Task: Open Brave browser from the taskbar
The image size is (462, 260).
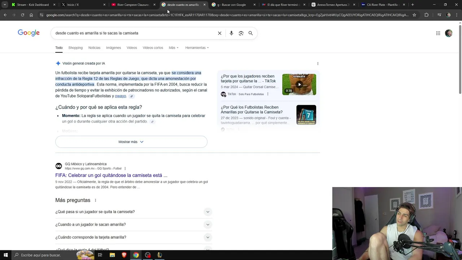Action: click(124, 255)
